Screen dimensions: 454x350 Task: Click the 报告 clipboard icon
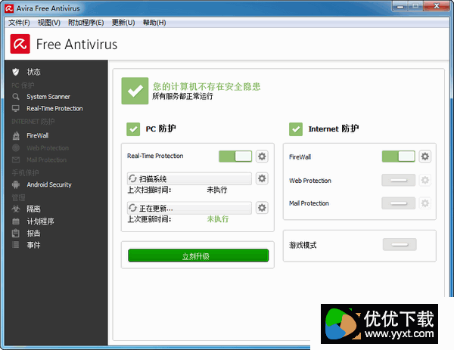click(x=16, y=233)
